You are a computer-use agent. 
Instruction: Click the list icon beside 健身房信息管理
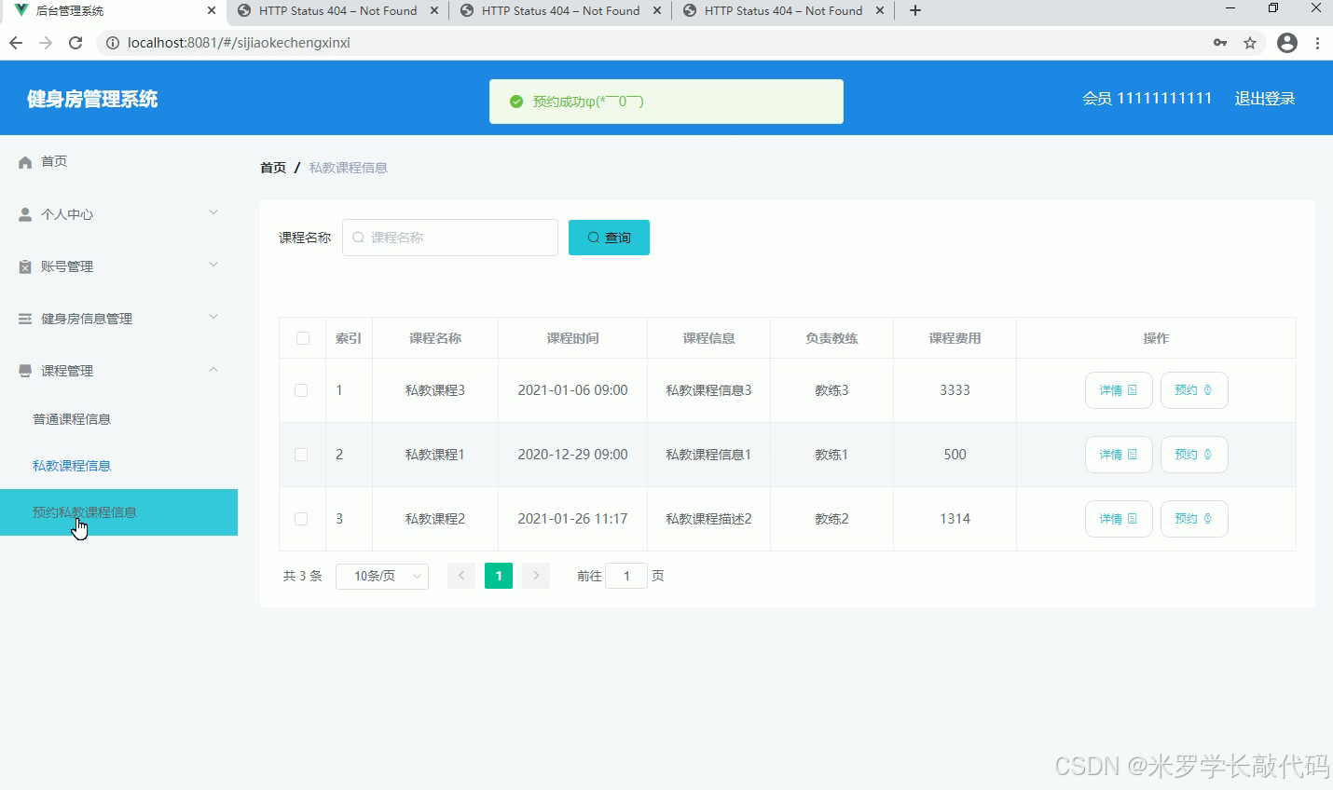pyautogui.click(x=25, y=319)
